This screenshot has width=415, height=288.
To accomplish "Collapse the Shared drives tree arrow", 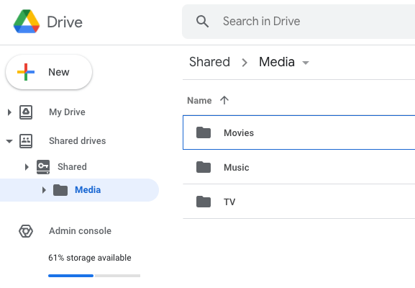I will click(x=9, y=141).
